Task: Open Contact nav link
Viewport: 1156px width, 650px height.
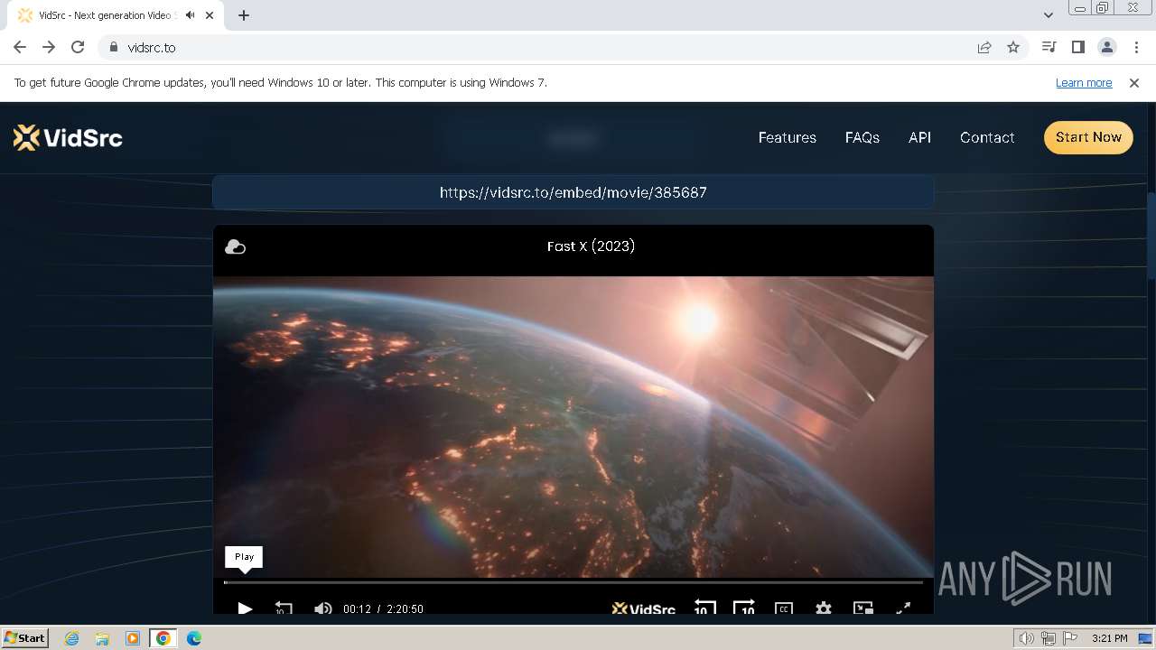Action: pyautogui.click(x=987, y=137)
